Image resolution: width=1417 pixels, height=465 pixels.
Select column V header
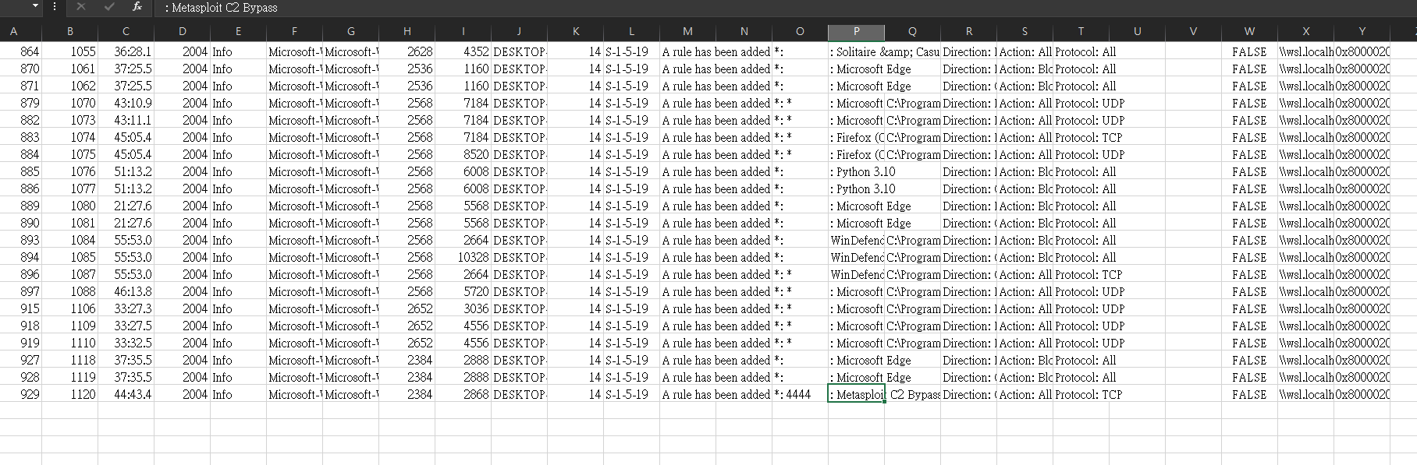pyautogui.click(x=1194, y=31)
